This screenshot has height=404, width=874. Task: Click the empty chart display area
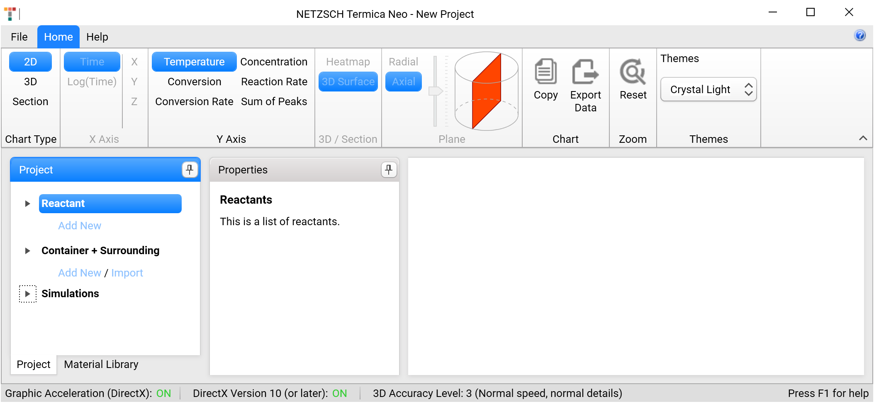pos(636,266)
